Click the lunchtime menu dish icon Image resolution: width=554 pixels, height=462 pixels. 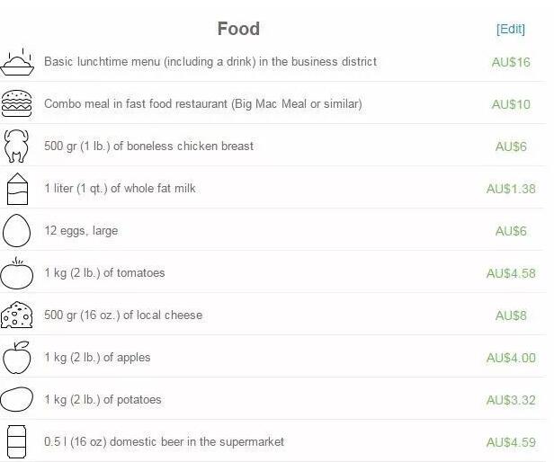click(x=17, y=63)
